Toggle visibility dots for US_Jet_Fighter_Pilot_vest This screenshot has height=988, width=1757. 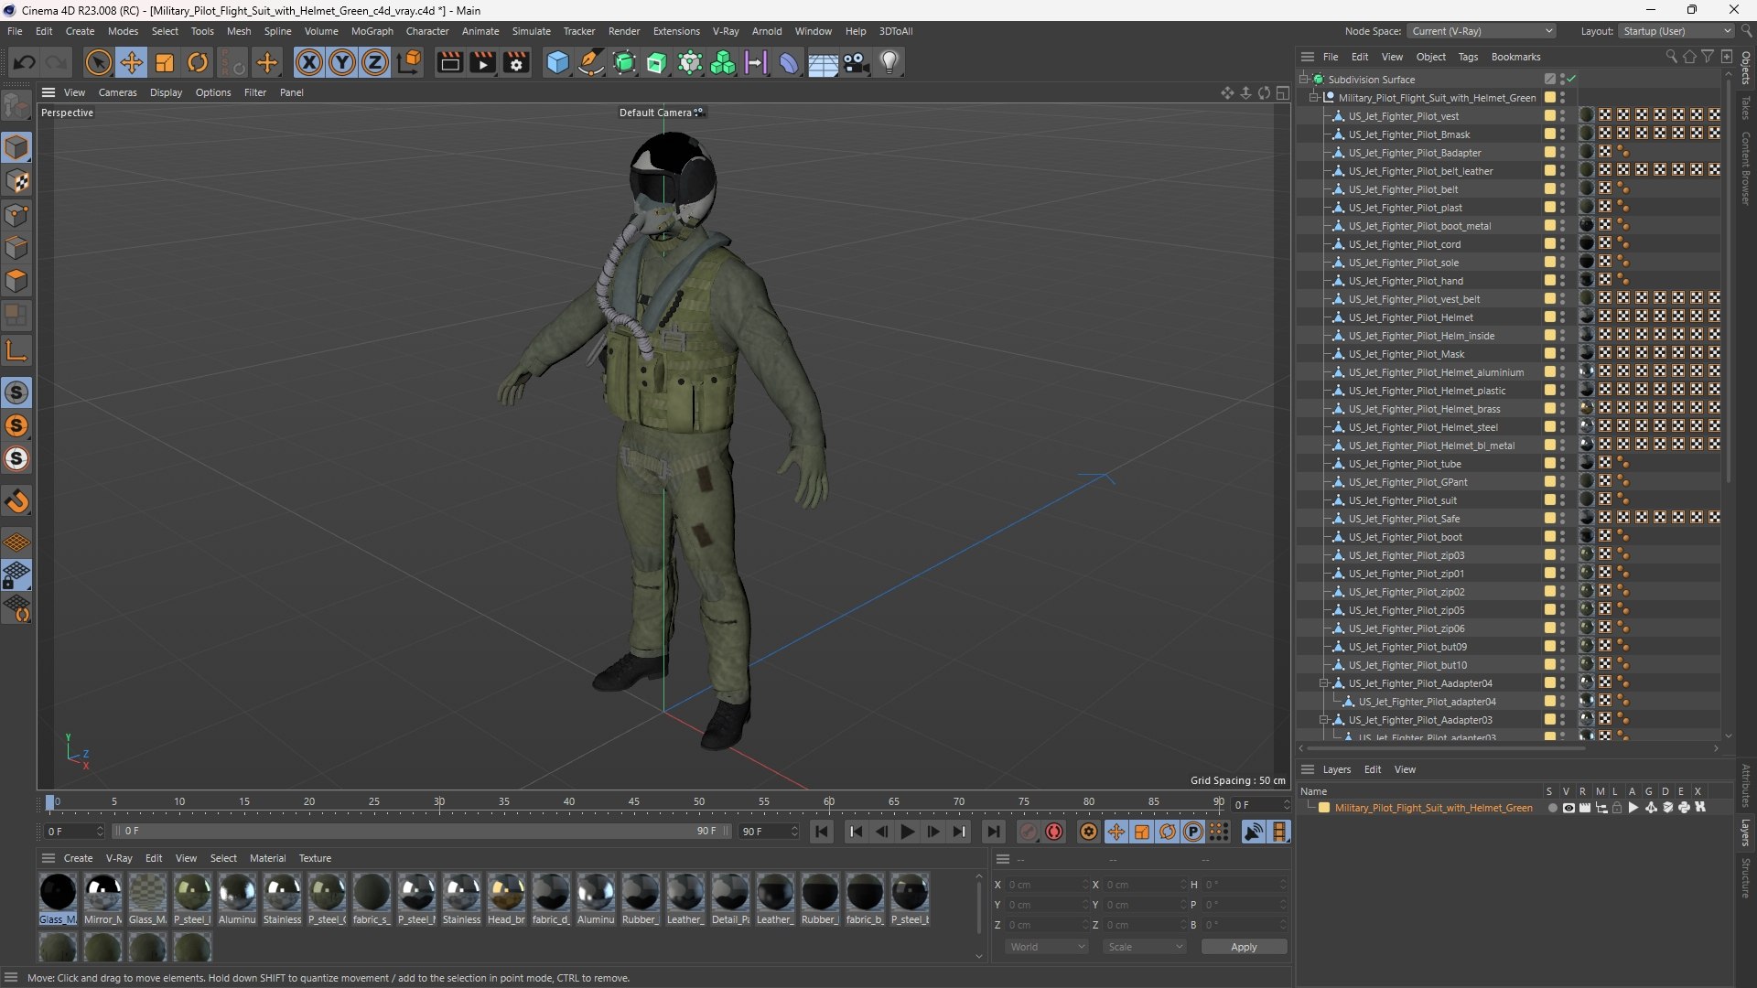click(x=1563, y=116)
